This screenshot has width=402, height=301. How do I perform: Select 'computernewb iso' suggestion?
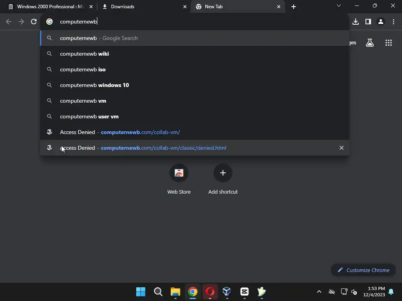(x=195, y=70)
